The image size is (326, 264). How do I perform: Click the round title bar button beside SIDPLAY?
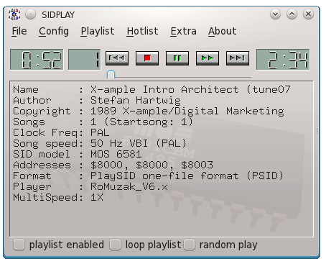30,14
